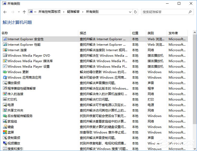Click the Internet 连接 troubleshooter icon
The height and width of the screenshot is (151, 197).
5,50
